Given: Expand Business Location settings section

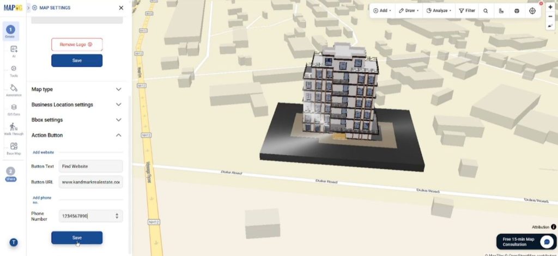Looking at the screenshot, I should coord(76,105).
